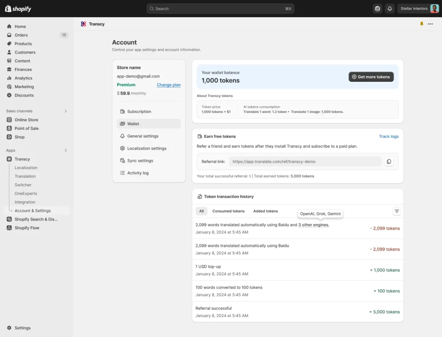The image size is (442, 337).
Task: Go to Products in sidebar
Action: [x=23, y=44]
